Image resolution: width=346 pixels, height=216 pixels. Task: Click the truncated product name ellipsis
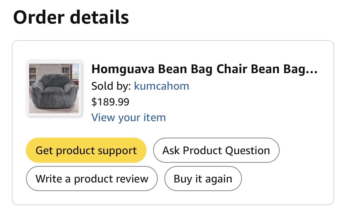[x=312, y=70]
